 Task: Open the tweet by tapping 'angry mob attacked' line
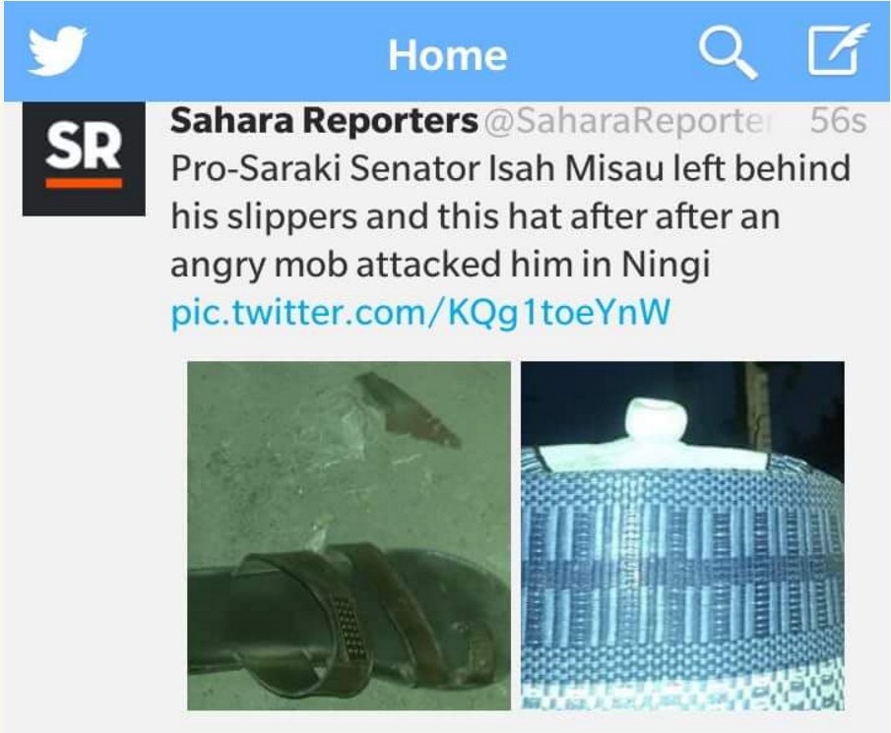point(440,265)
